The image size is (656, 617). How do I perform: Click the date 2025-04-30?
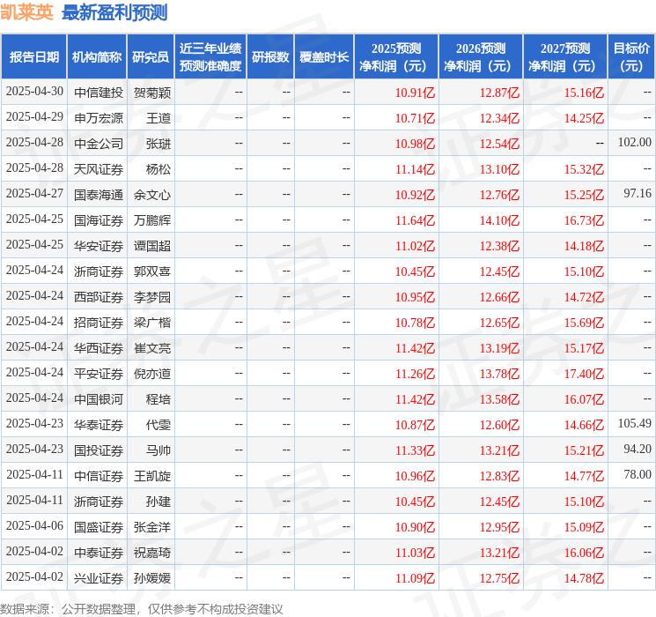(x=34, y=92)
